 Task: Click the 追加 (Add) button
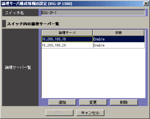pyautogui.click(x=62, y=102)
